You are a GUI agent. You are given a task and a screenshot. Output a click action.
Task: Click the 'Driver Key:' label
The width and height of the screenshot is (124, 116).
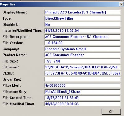[12, 80]
